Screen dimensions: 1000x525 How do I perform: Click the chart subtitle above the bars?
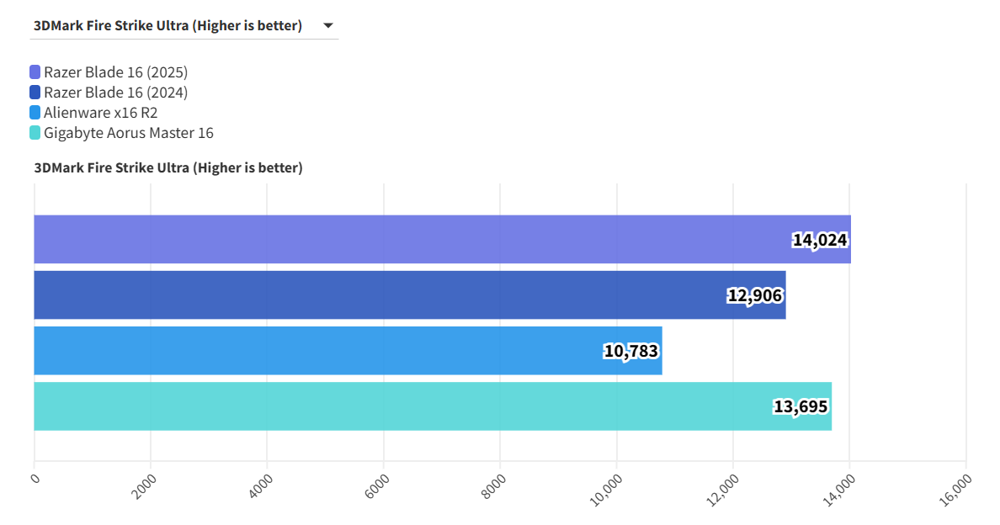tap(168, 167)
